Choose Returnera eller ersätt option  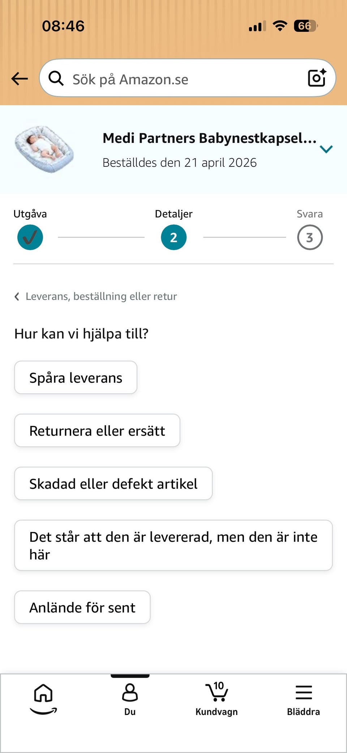(x=97, y=431)
